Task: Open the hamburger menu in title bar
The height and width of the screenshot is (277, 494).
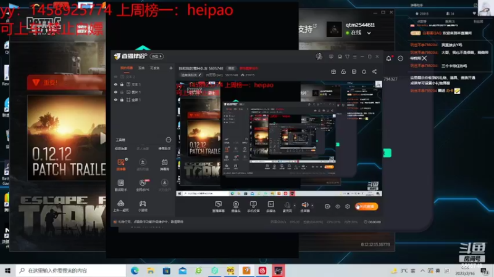Action: tap(354, 57)
